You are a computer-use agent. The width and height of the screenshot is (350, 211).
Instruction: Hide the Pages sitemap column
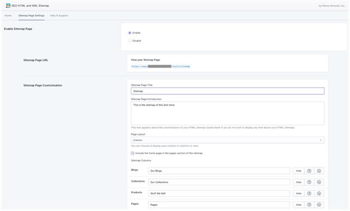pyautogui.click(x=298, y=205)
